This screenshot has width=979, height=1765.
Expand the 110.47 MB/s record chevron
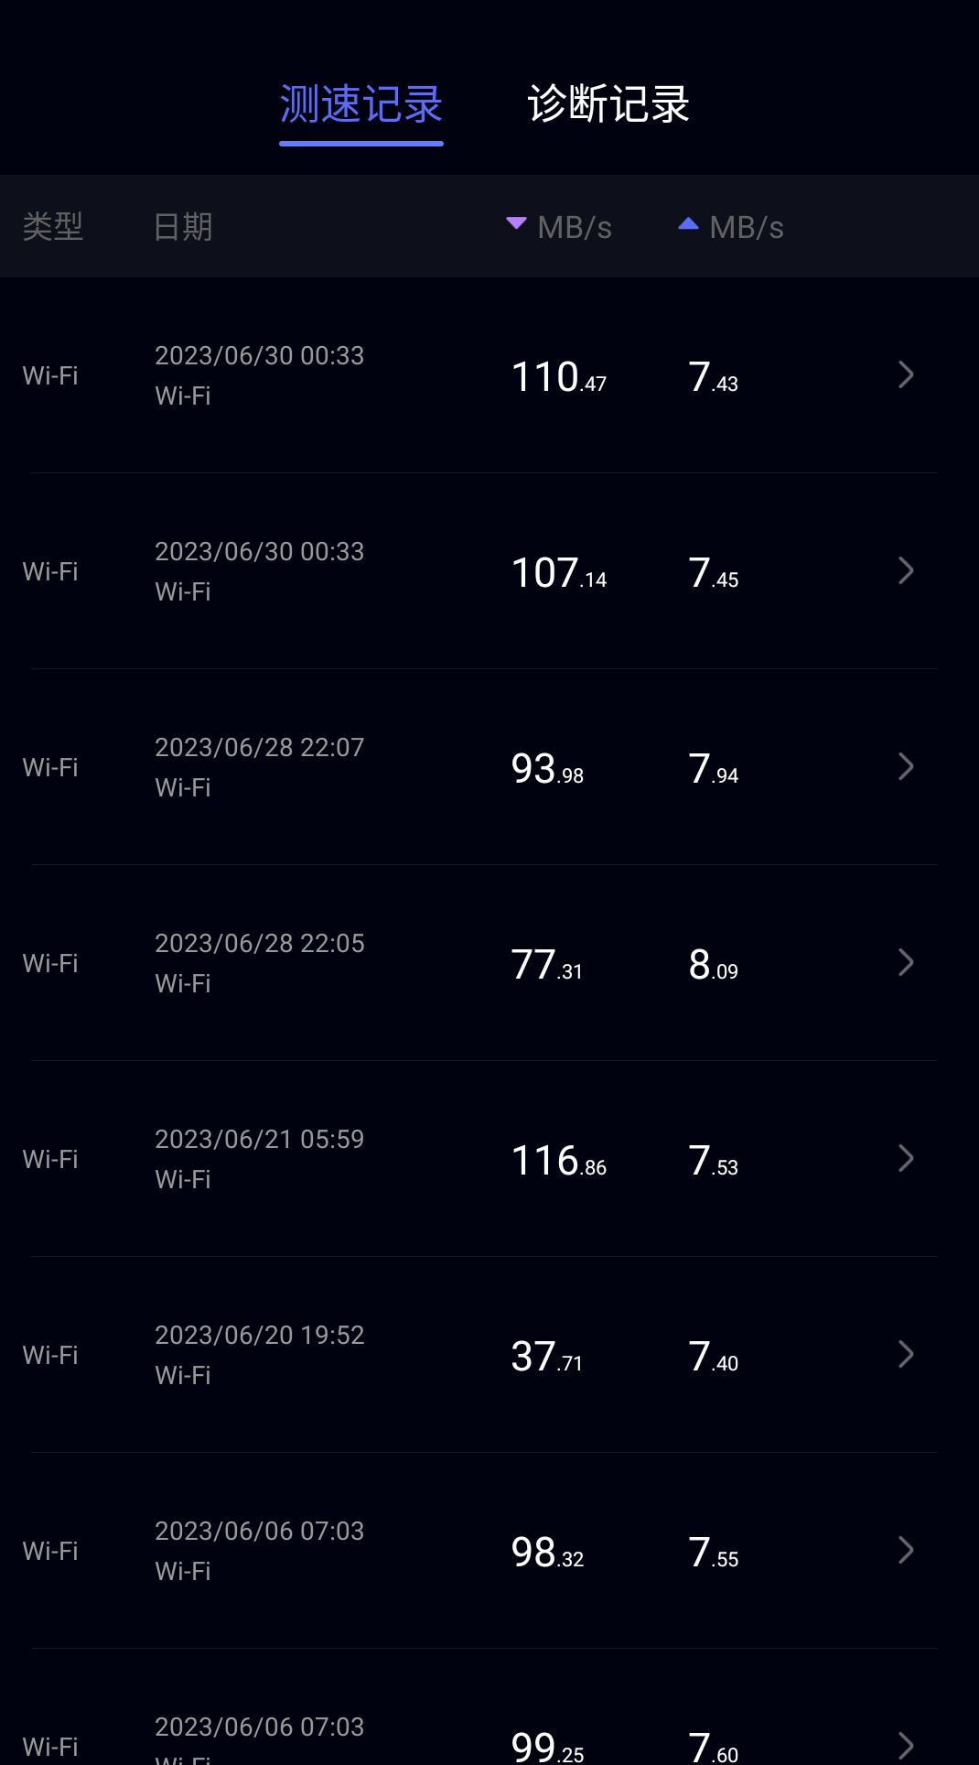point(906,374)
